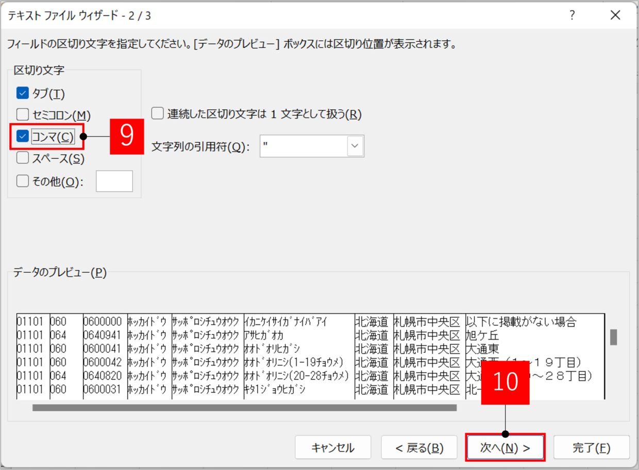639x470 pixels.
Task: Click the その他 custom delimiter text box
Action: [x=114, y=181]
